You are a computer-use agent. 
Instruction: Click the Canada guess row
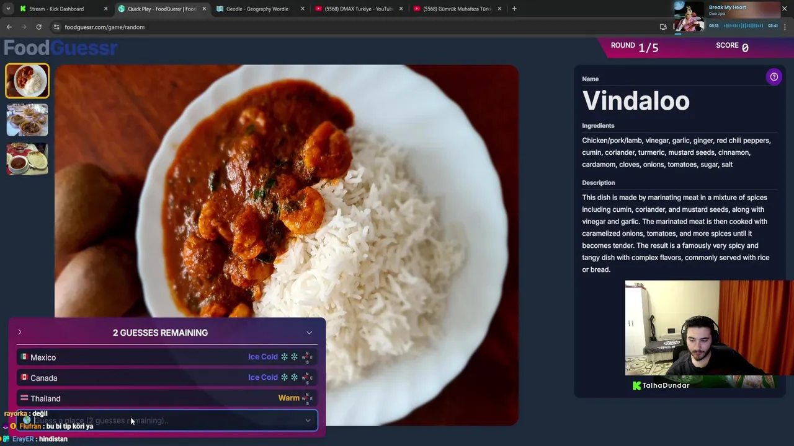coord(166,378)
